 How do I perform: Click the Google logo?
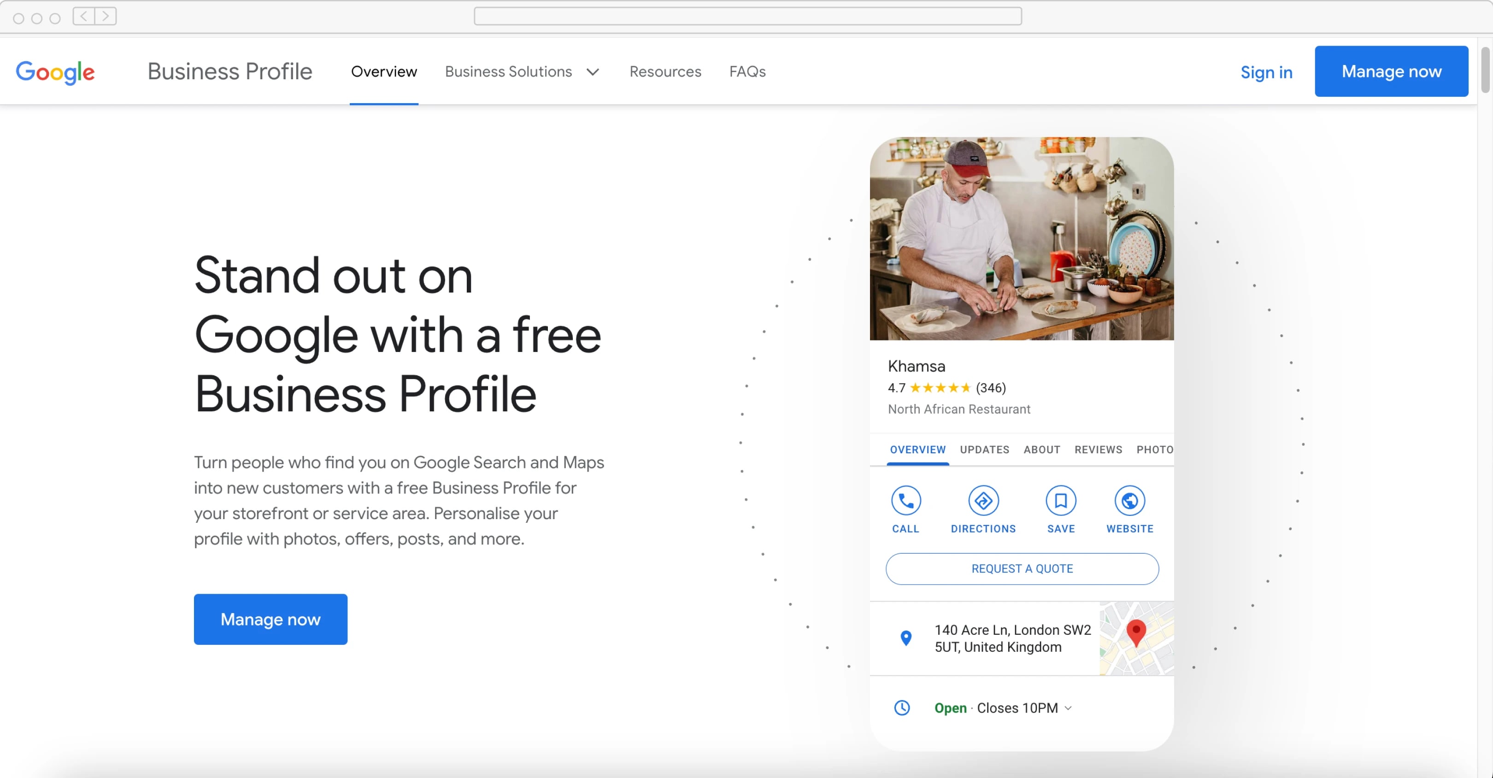[55, 72]
